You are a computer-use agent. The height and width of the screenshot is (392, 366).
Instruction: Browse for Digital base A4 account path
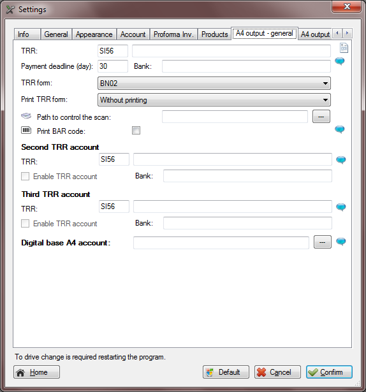(323, 242)
